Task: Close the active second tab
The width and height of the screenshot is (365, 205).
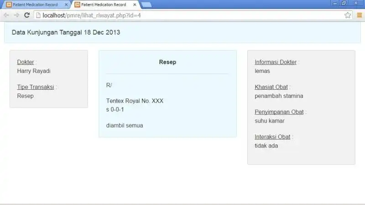Action: point(135,5)
